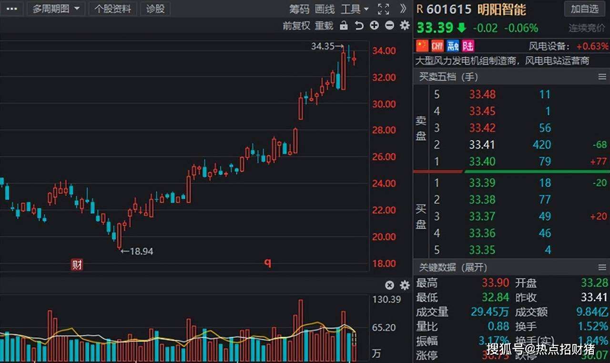Select buy level 5 price 33.35
This screenshot has height=363, width=610.
[x=482, y=250]
